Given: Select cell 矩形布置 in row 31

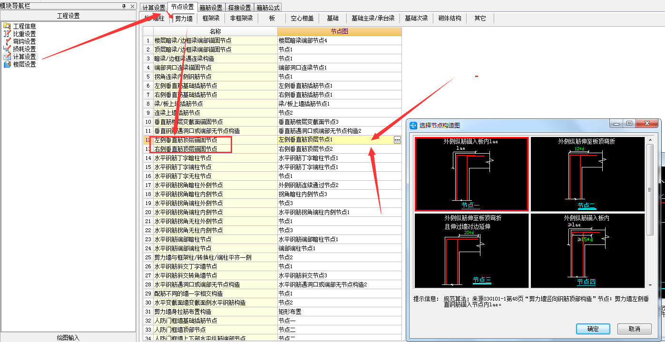Looking at the screenshot, I should coord(339,312).
